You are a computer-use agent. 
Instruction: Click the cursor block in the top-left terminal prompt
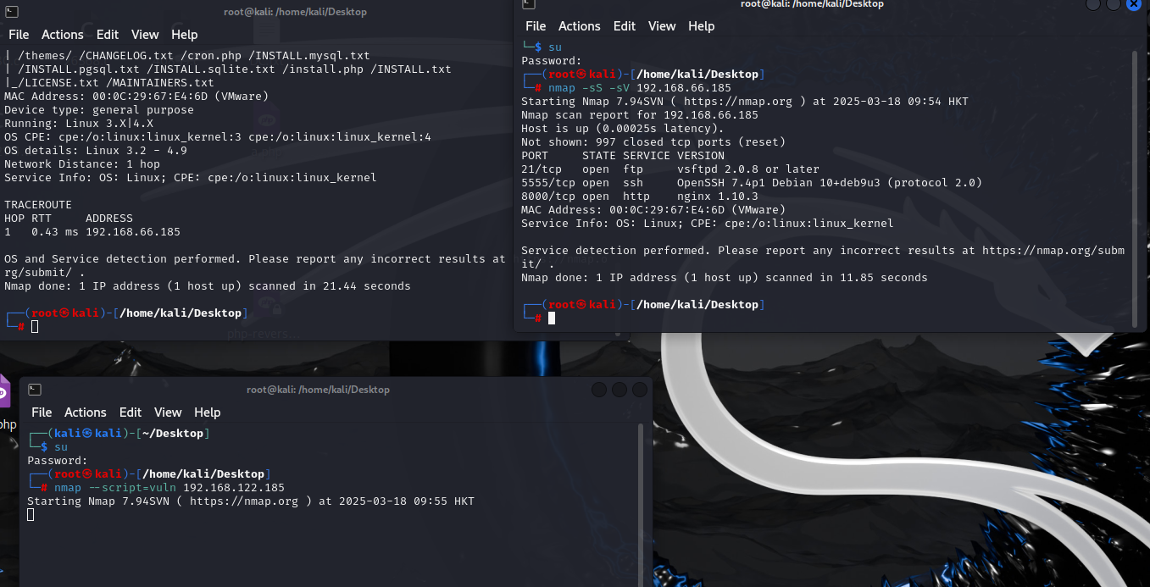(x=35, y=326)
